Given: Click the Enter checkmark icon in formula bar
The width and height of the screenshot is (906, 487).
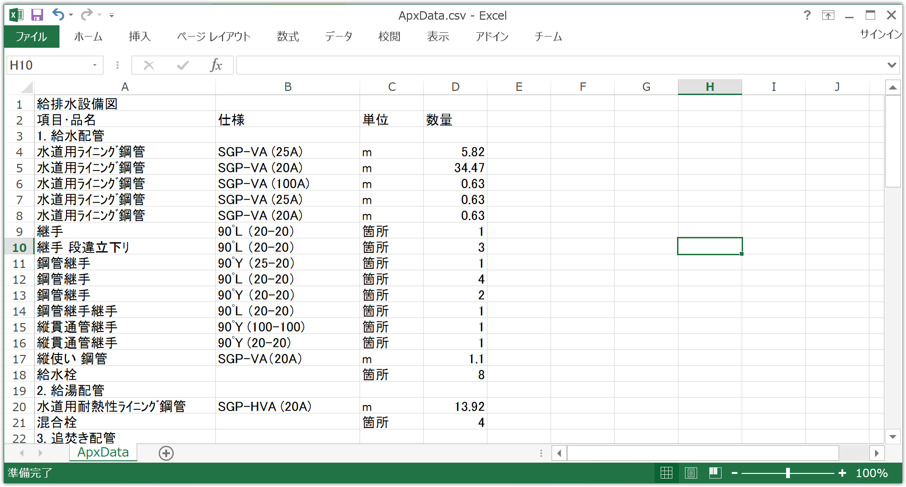Looking at the screenshot, I should tap(183, 65).
